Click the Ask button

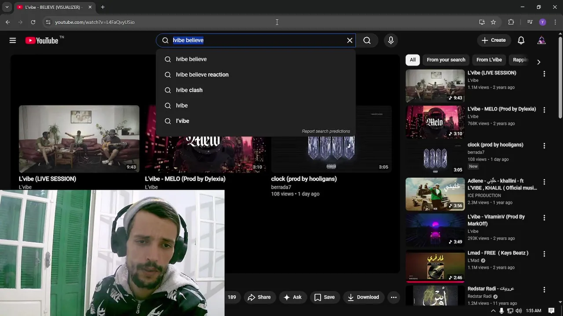pyautogui.click(x=293, y=297)
